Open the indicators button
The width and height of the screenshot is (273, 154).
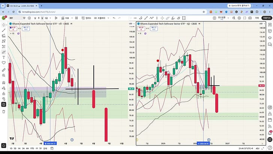(x=65, y=18)
